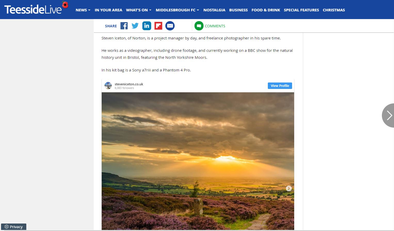Screen dimensions: 394x231
Task: Share on LinkedIn icon
Action: click(147, 26)
